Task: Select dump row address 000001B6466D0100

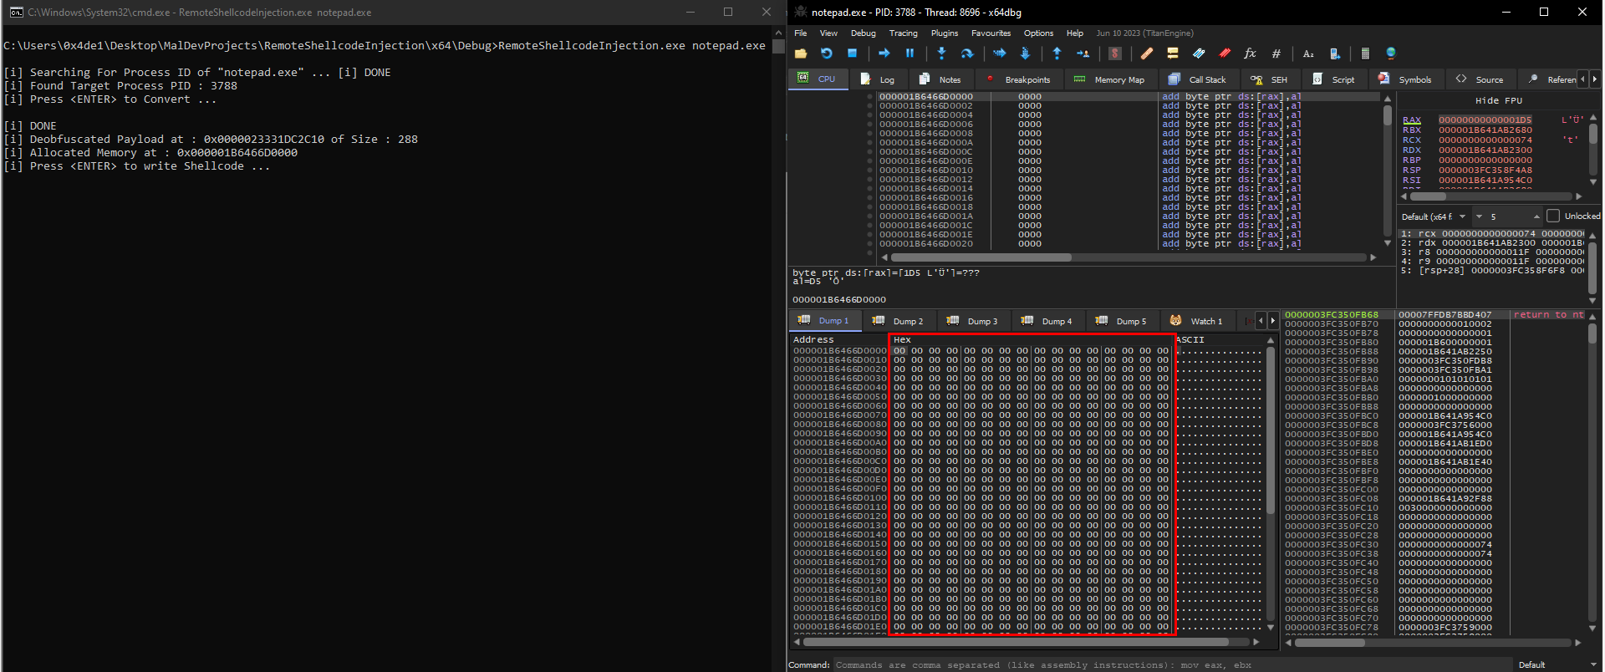Action: pos(839,498)
